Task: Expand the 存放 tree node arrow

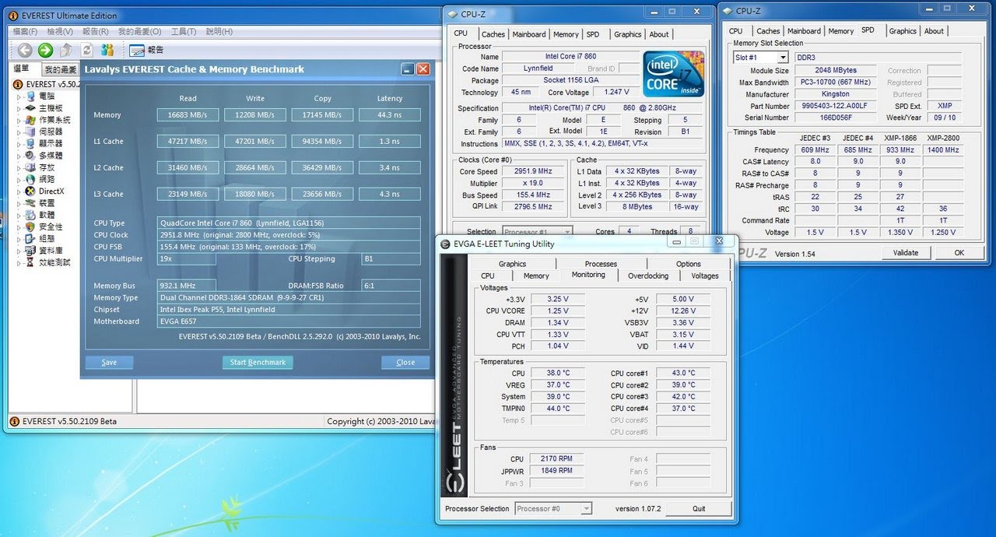Action: (x=19, y=167)
